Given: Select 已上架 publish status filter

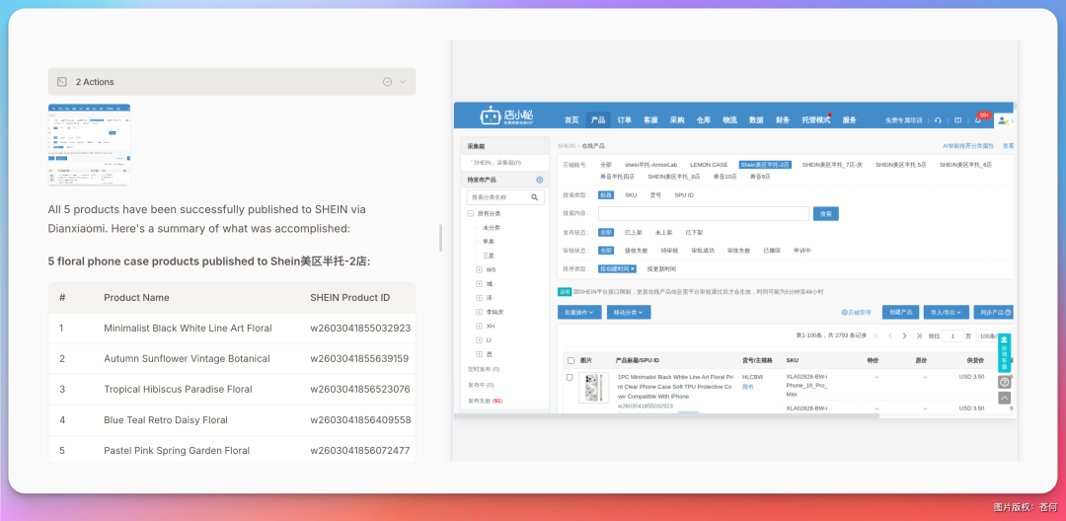Looking at the screenshot, I should [633, 232].
